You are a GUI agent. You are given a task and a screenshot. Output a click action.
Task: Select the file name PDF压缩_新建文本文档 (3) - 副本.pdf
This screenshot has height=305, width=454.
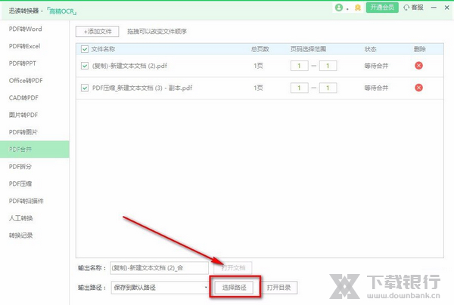tap(142, 88)
